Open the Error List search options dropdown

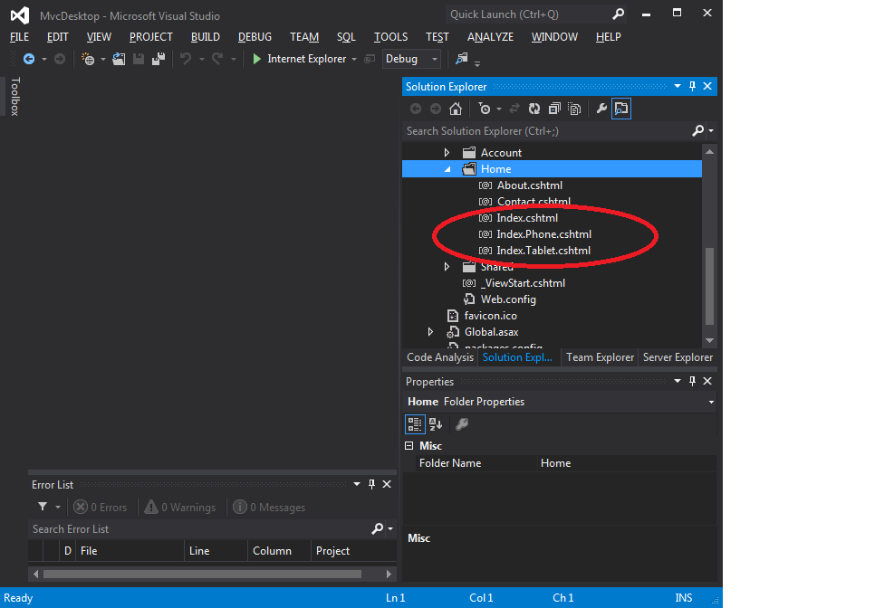[390, 529]
